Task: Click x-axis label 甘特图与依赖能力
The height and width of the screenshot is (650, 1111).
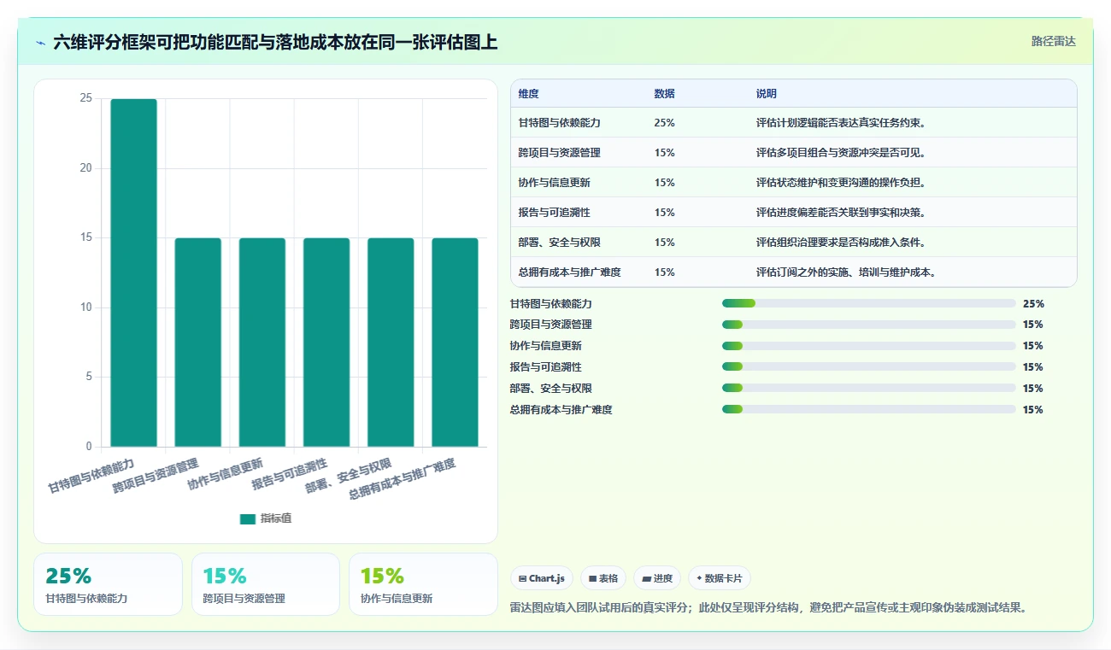Action: (x=91, y=476)
